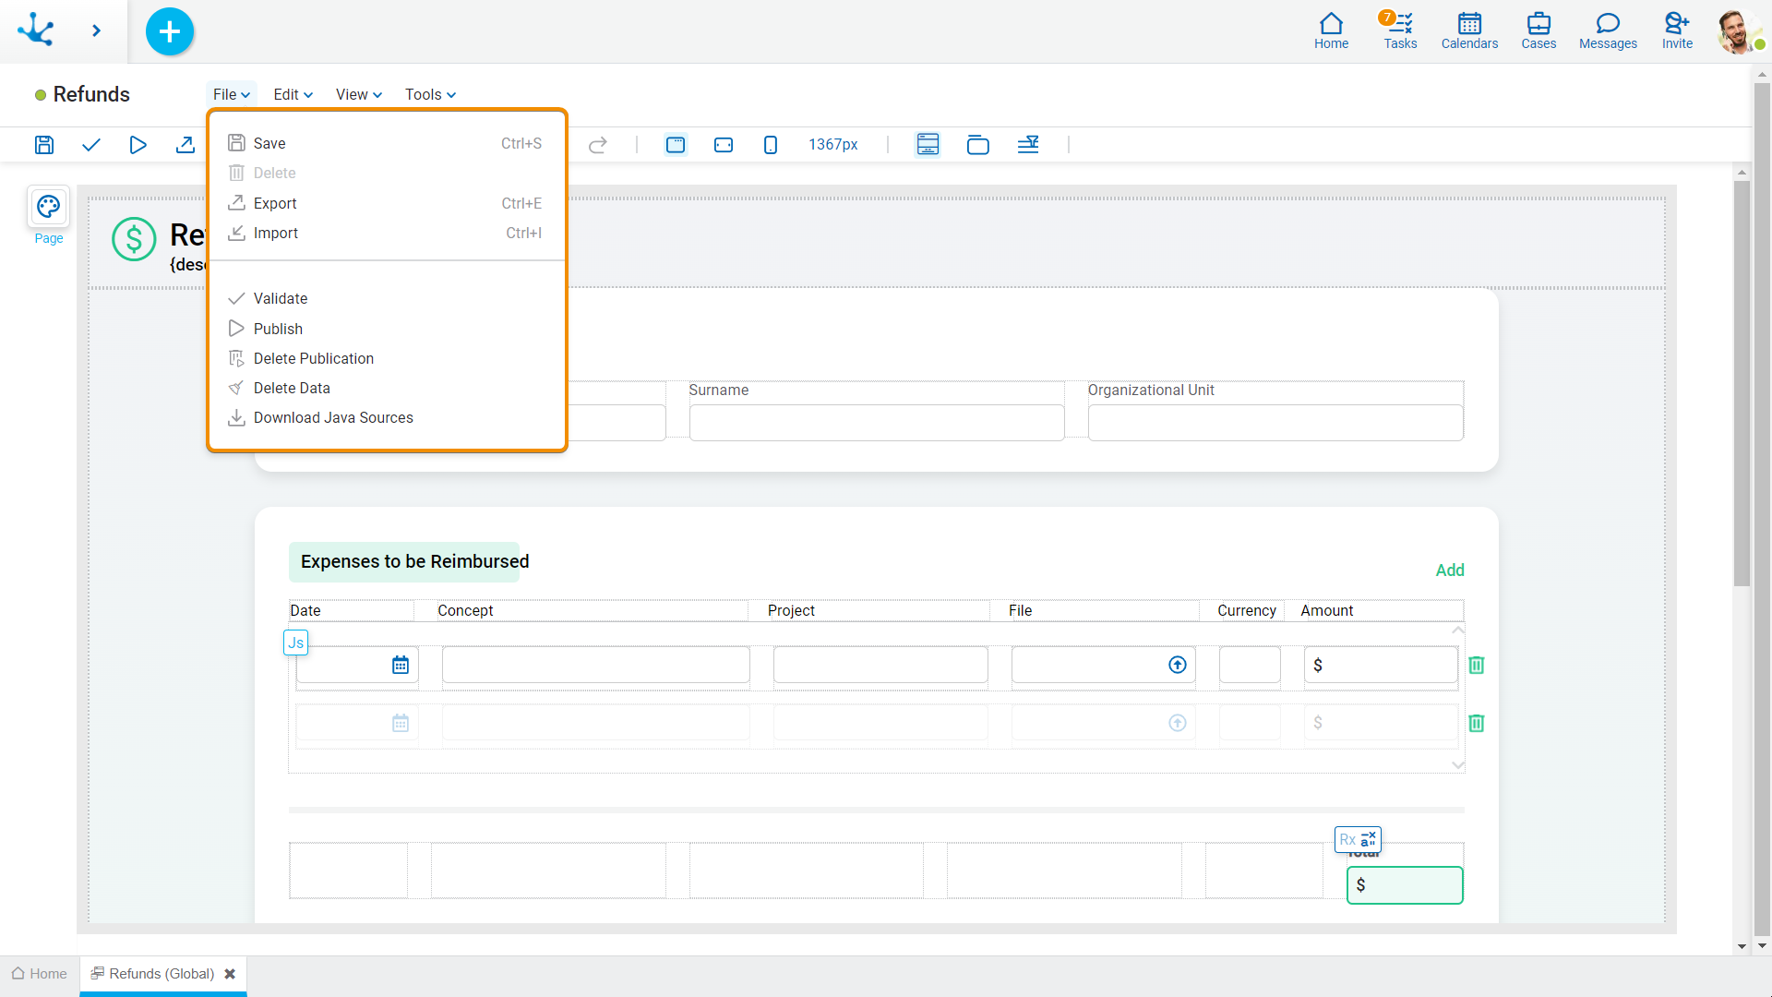Click the canvas vertical scrollbar

pos(1742,383)
